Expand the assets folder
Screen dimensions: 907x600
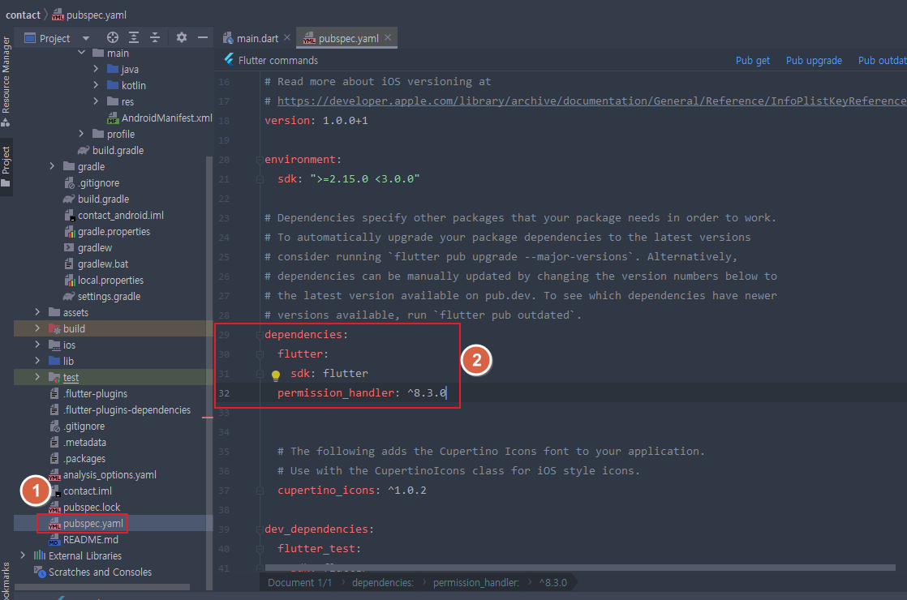37,312
